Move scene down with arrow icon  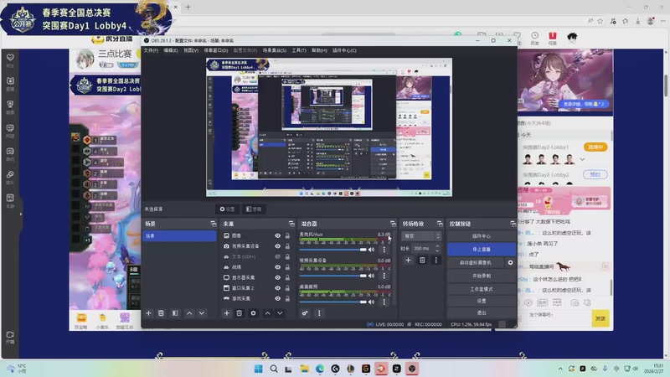point(202,313)
